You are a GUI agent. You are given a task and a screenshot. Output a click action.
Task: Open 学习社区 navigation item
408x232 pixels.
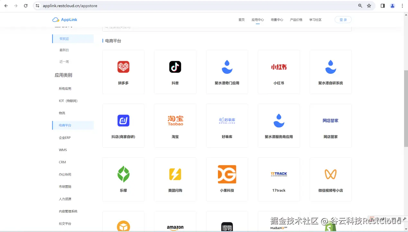pyautogui.click(x=315, y=20)
